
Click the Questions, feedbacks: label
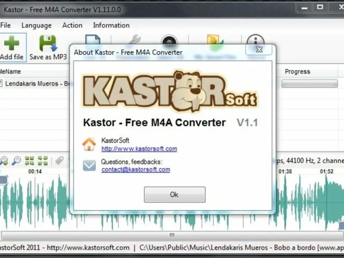click(132, 162)
